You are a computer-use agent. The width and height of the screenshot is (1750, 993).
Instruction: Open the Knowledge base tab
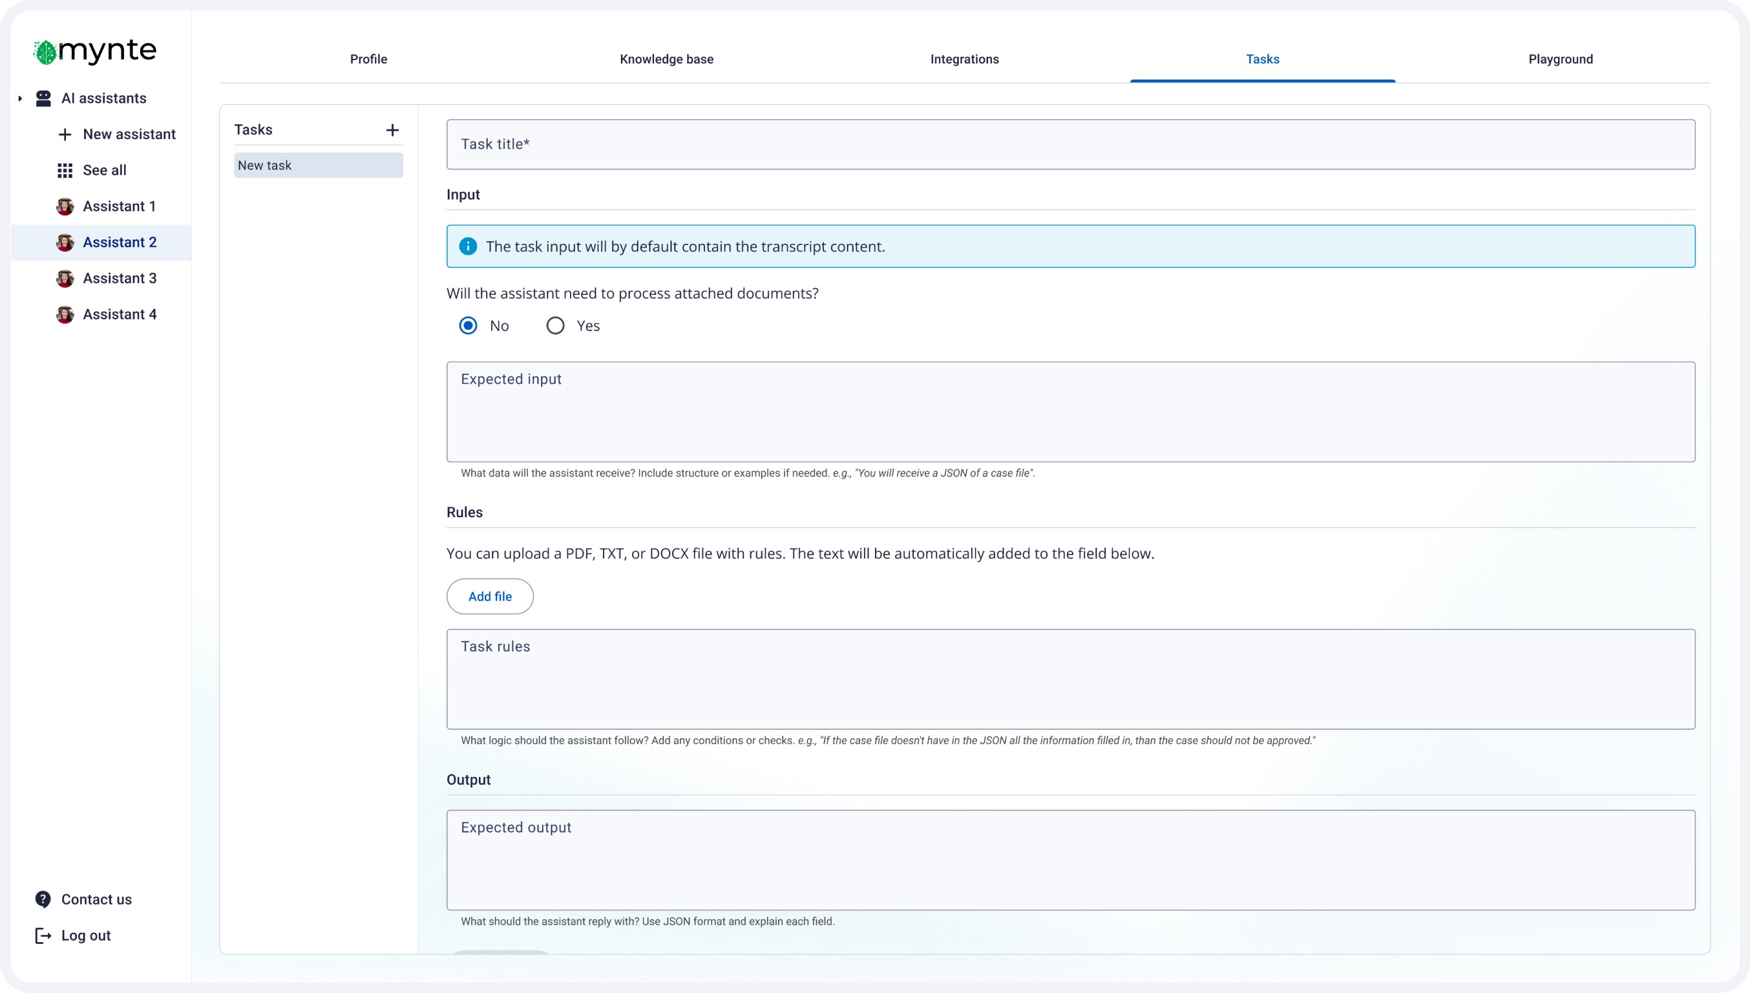(x=666, y=59)
